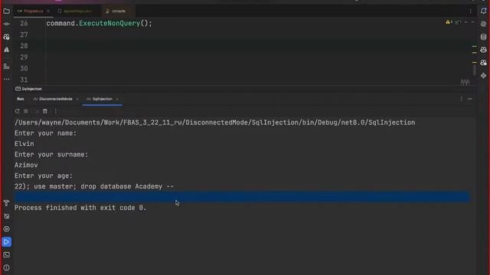This screenshot has width=490, height=275.
Task: Open the Commit tool window
Action: point(6,24)
